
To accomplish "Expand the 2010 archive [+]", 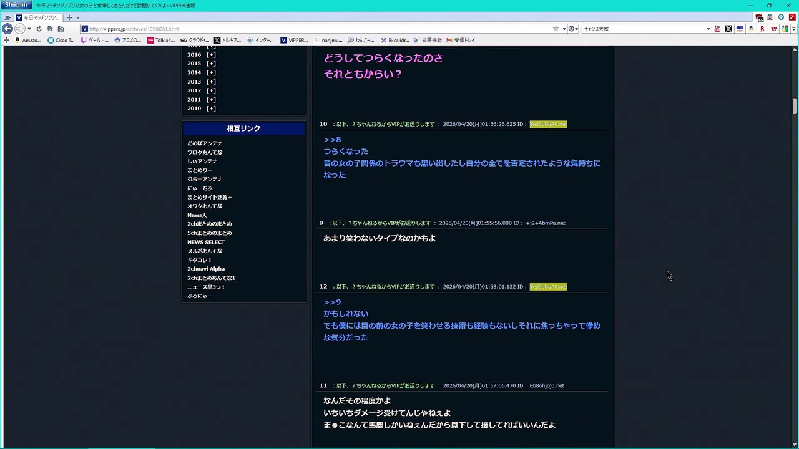I will [x=211, y=108].
